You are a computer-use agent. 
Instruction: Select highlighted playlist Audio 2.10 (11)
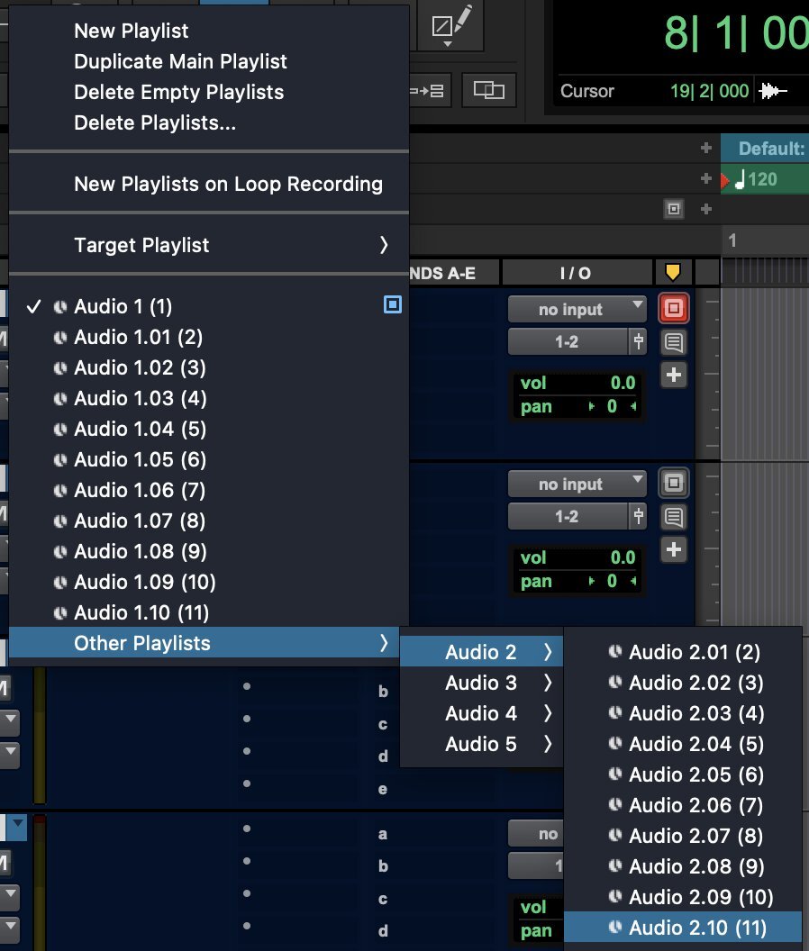click(684, 928)
